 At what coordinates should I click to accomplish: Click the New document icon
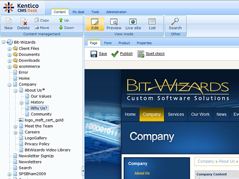coord(9,22)
